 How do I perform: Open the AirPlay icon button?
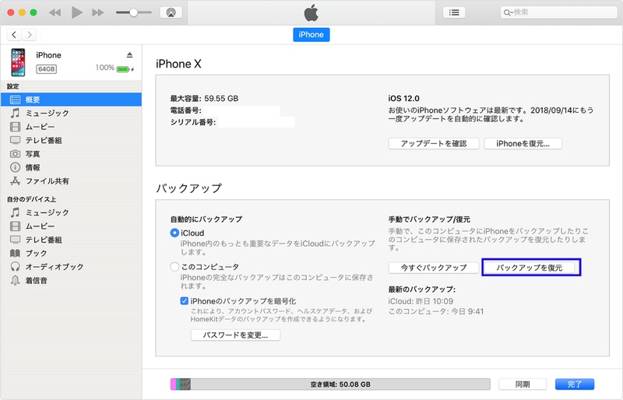coord(171,12)
